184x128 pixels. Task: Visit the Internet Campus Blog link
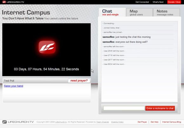[172, 122]
